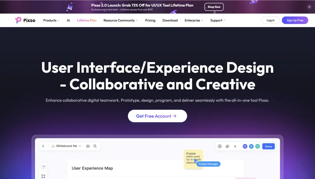The width and height of the screenshot is (315, 179).
Task: Click the blue Share button
Action: [x=269, y=147]
